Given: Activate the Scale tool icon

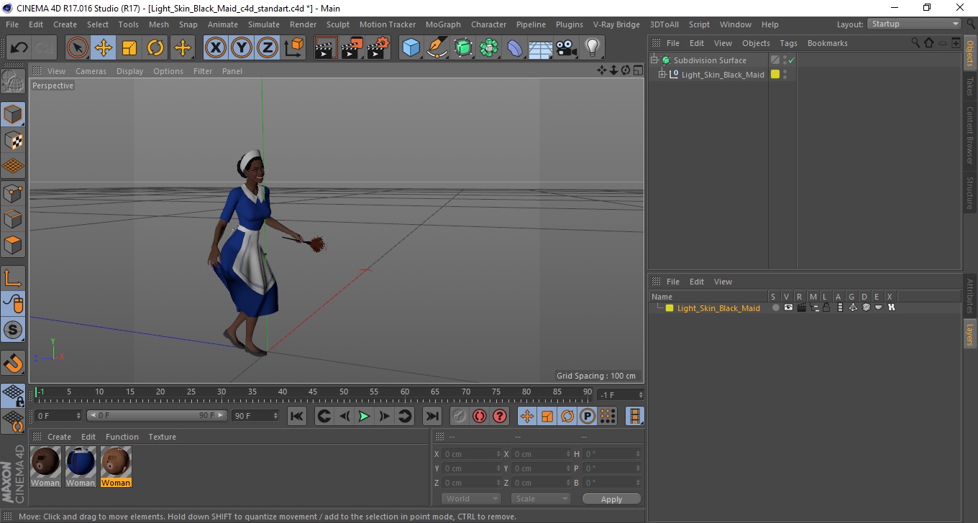Looking at the screenshot, I should [129, 48].
